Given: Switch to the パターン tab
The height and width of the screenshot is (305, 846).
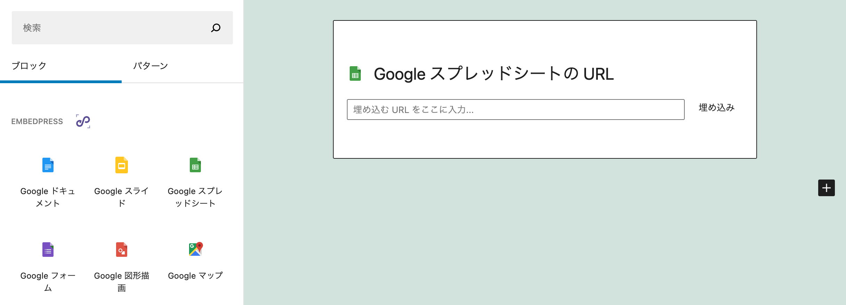Looking at the screenshot, I should click(x=151, y=66).
